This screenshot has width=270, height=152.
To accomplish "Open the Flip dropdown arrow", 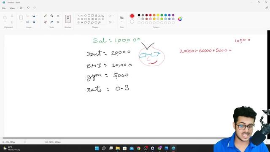I will [37, 22].
